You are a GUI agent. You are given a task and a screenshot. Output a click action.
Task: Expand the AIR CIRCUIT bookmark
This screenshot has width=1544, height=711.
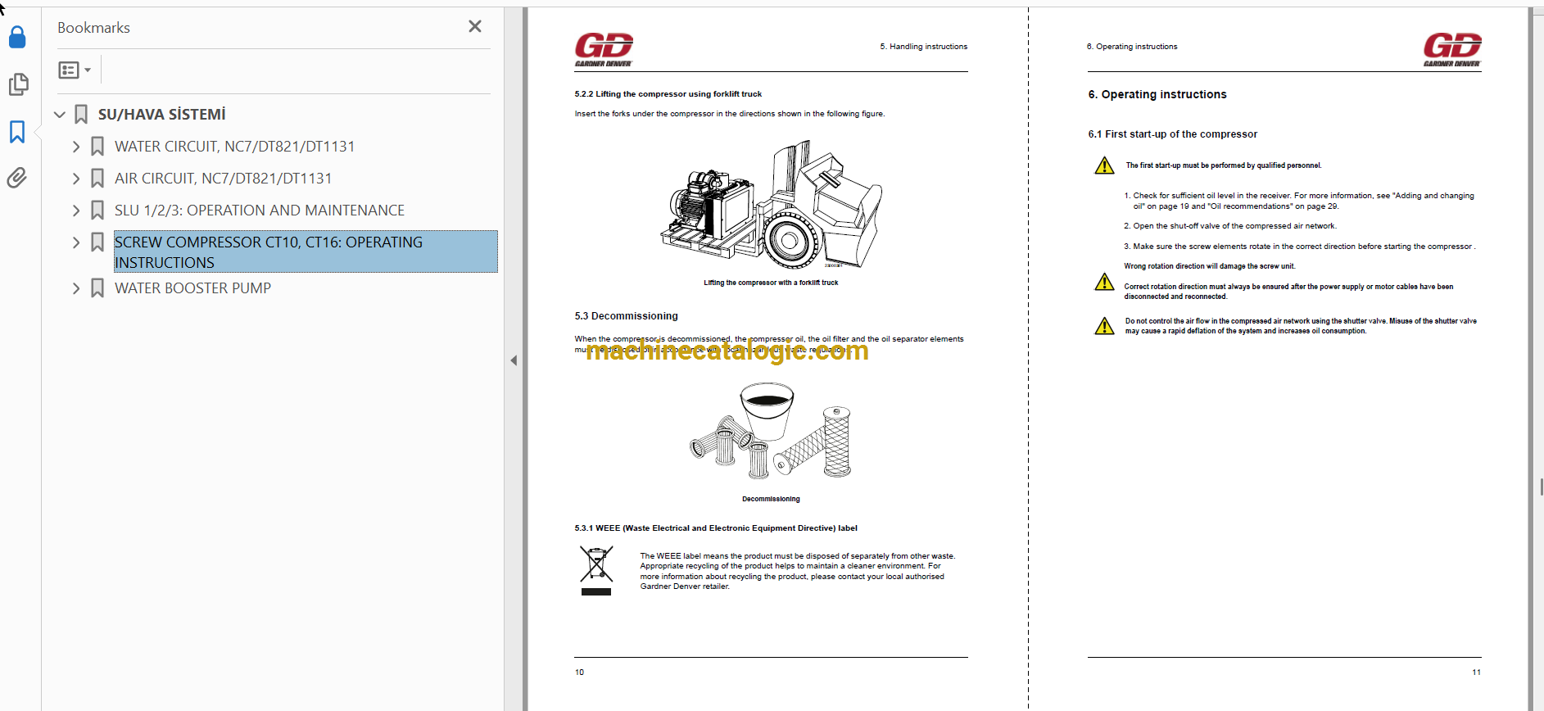pos(76,179)
